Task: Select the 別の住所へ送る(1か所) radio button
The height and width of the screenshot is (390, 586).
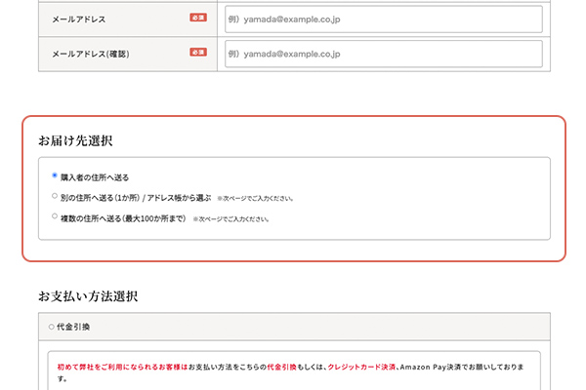Action: [55, 196]
